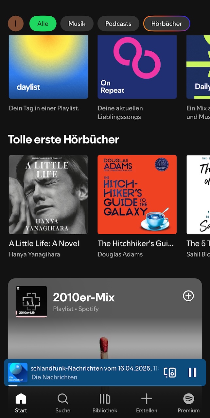The width and height of the screenshot is (210, 418).
Task: Click the playback progress bar
Action: pyautogui.click(x=105, y=386)
